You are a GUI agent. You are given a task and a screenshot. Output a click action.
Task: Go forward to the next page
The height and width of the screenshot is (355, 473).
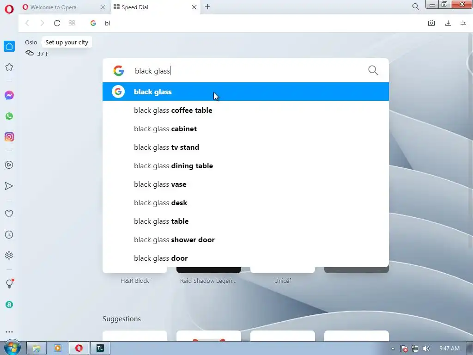click(42, 23)
